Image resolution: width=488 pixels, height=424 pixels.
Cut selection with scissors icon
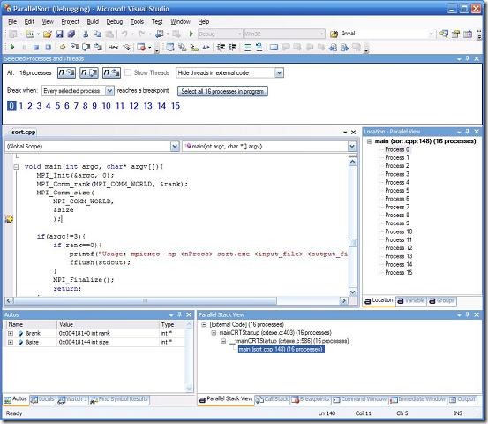(86, 34)
